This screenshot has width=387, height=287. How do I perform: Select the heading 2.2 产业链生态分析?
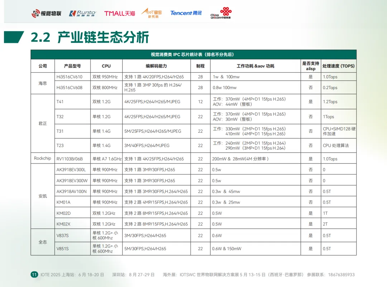coord(90,37)
